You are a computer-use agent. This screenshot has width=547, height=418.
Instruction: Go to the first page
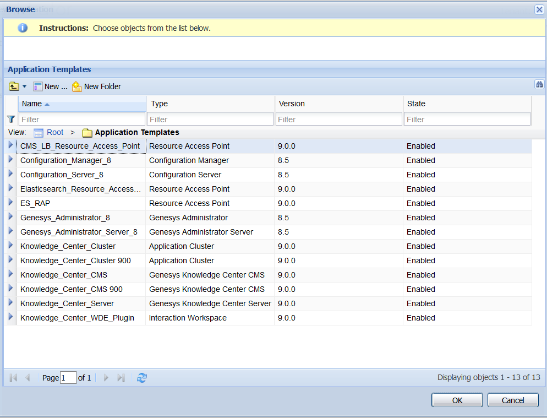tap(13, 377)
